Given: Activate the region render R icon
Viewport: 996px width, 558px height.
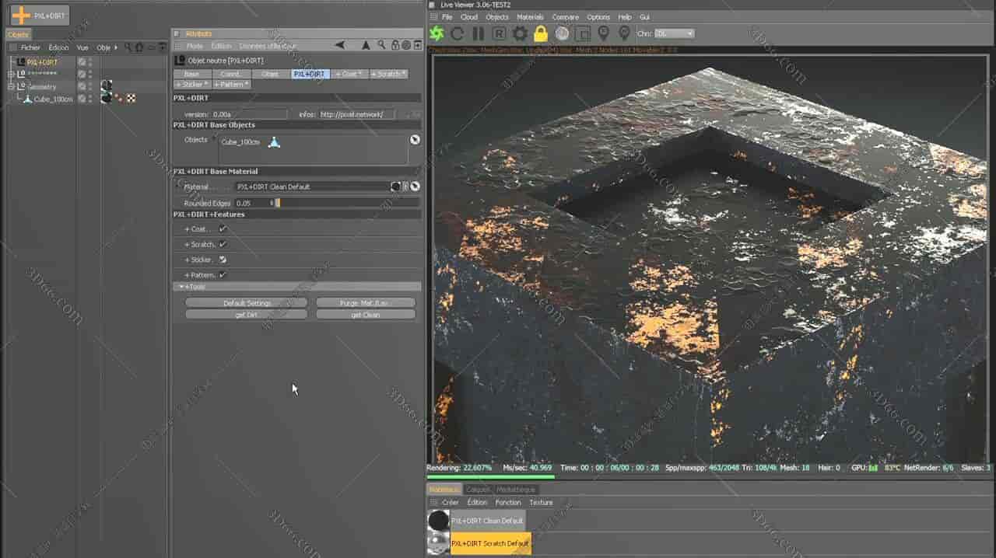Looking at the screenshot, I should 499,33.
